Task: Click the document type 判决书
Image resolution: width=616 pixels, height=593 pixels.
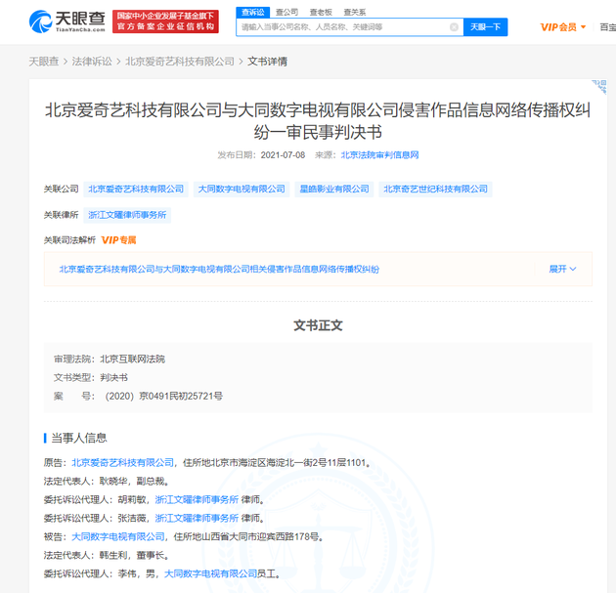Action: (x=114, y=378)
